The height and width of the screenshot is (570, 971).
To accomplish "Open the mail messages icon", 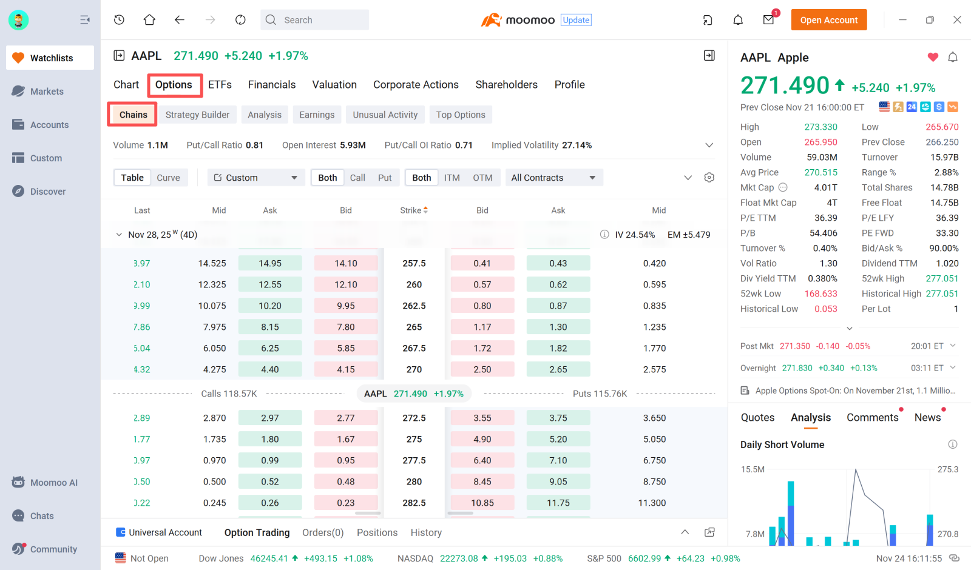I will [x=768, y=20].
